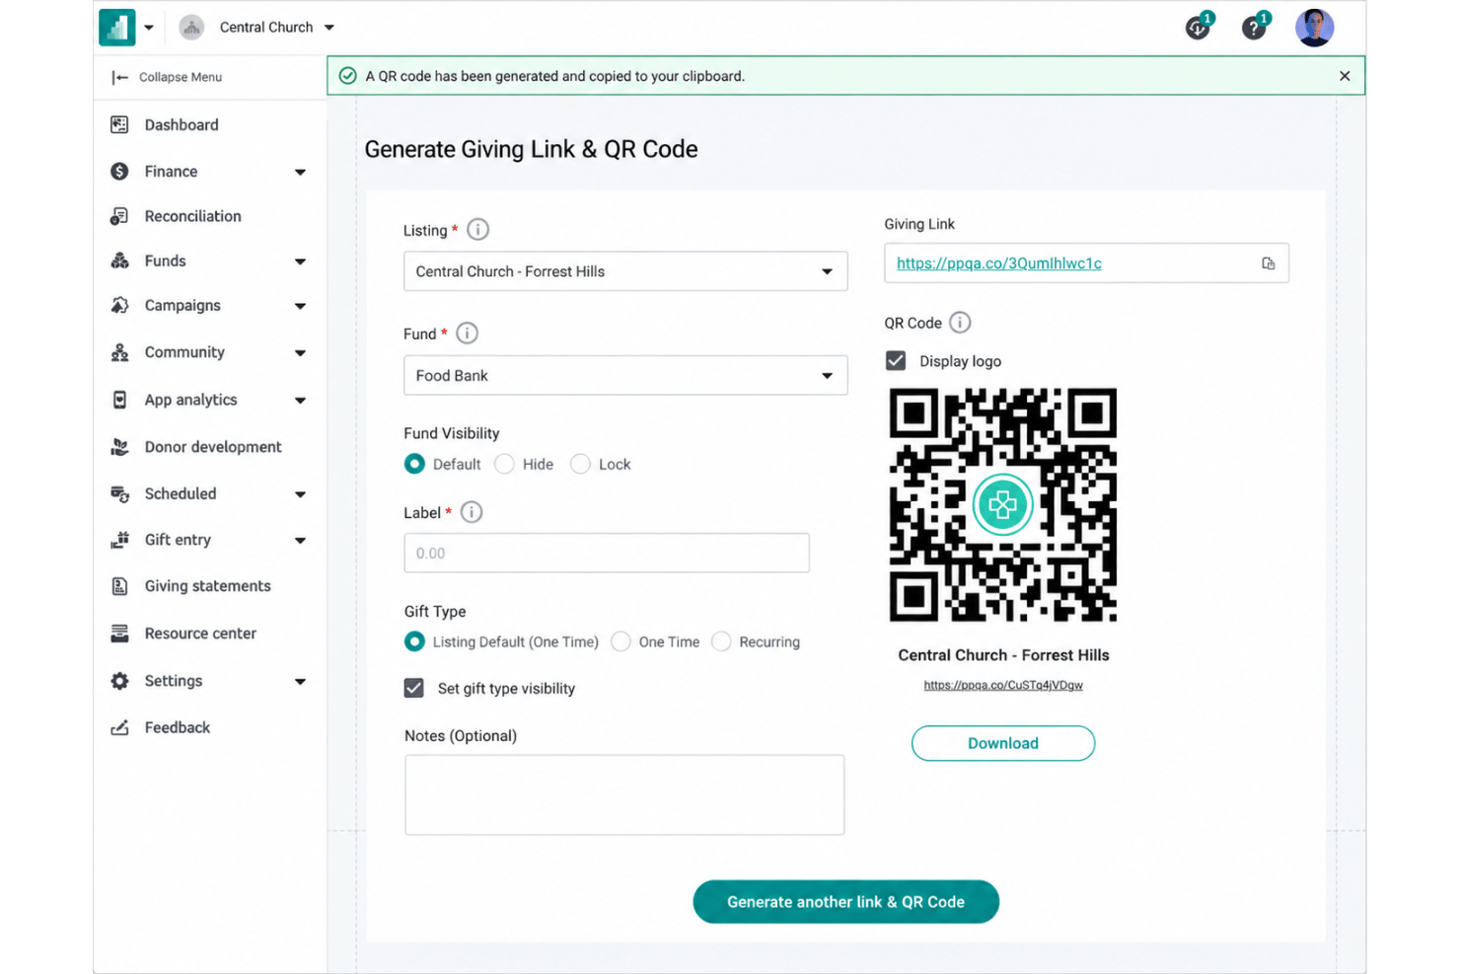Expand the Settings menu arrow
Image resolution: width=1460 pixels, height=974 pixels.
[300, 682]
